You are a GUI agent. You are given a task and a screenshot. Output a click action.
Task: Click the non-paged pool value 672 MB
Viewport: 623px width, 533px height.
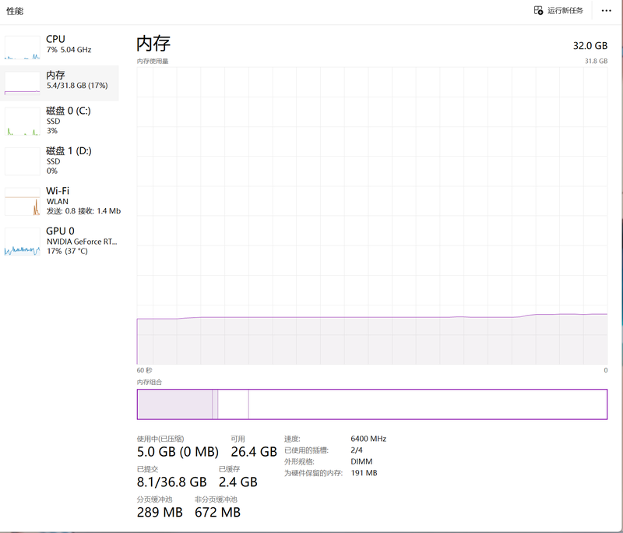coord(218,512)
